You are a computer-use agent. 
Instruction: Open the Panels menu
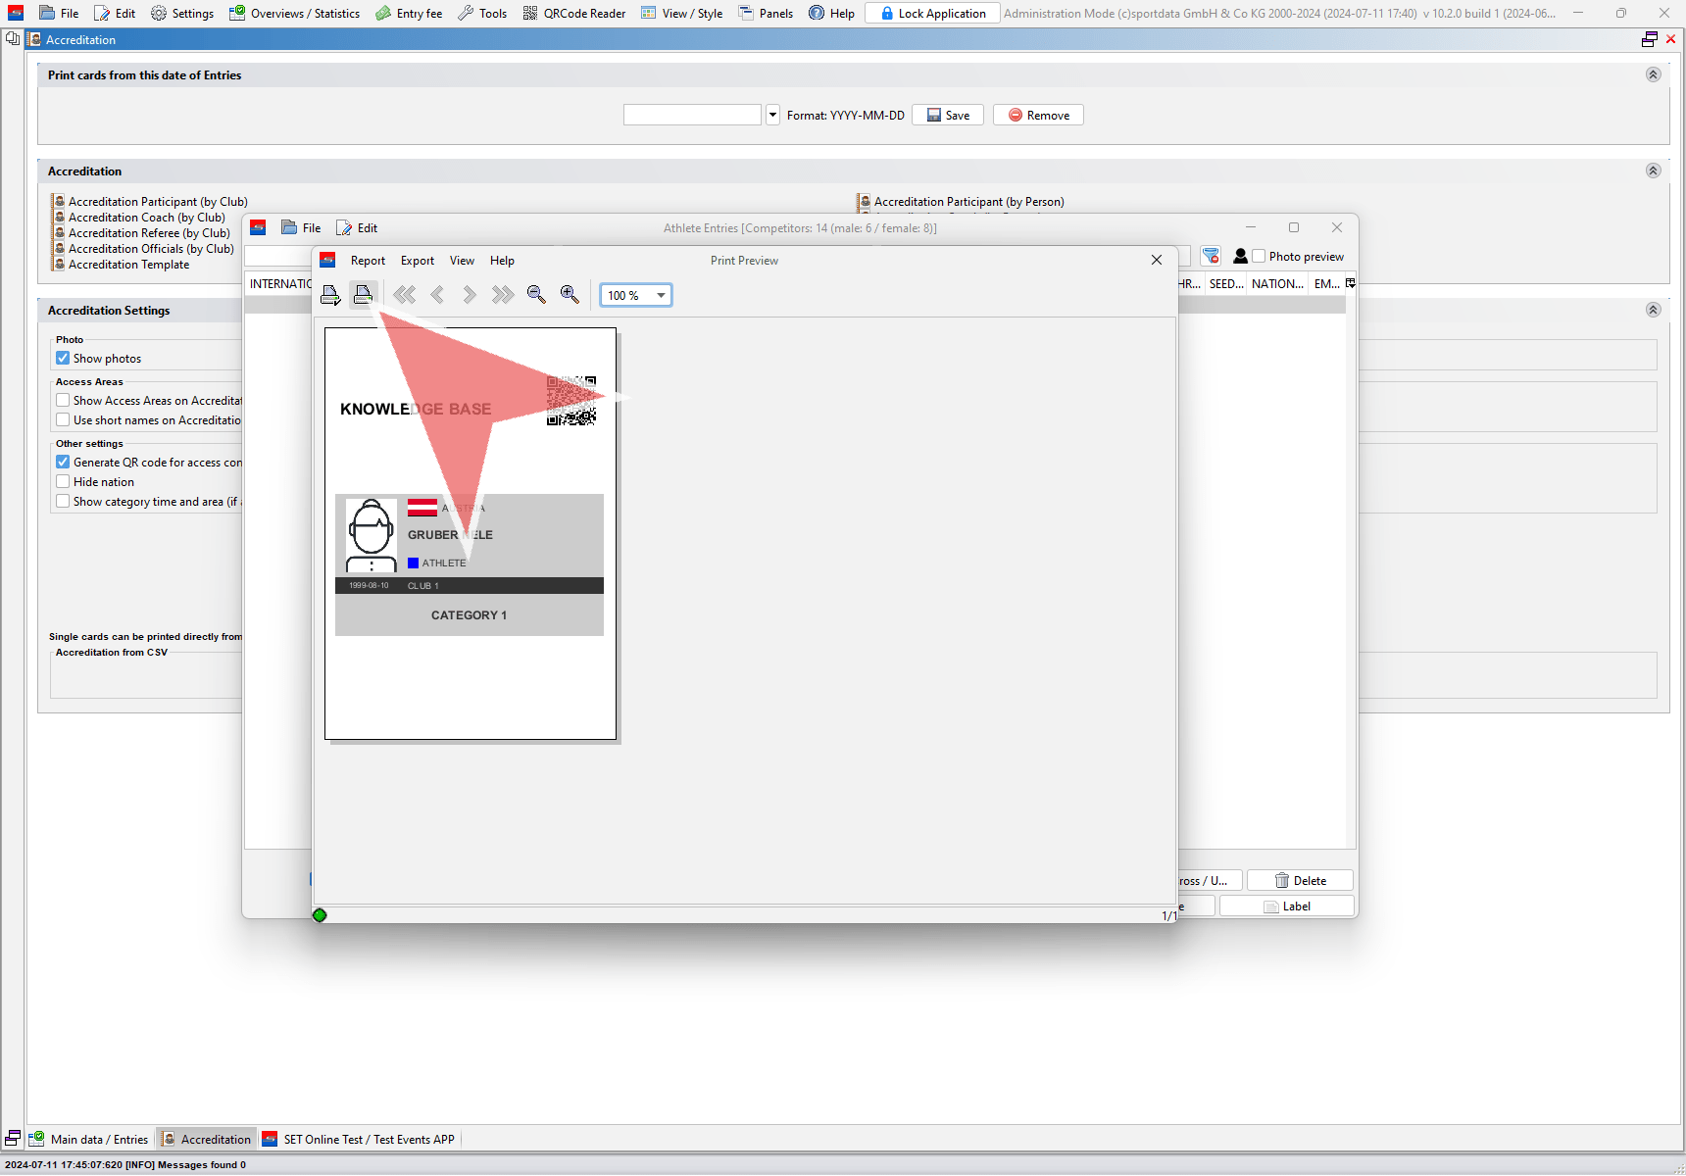pos(767,14)
